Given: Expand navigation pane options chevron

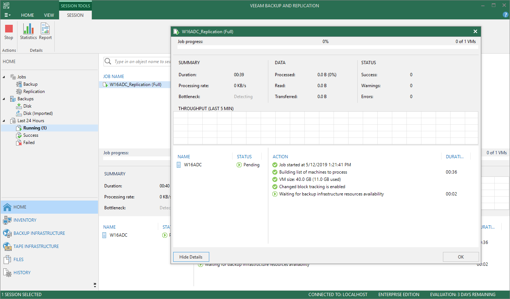Looking at the screenshot, I should [x=95, y=284].
